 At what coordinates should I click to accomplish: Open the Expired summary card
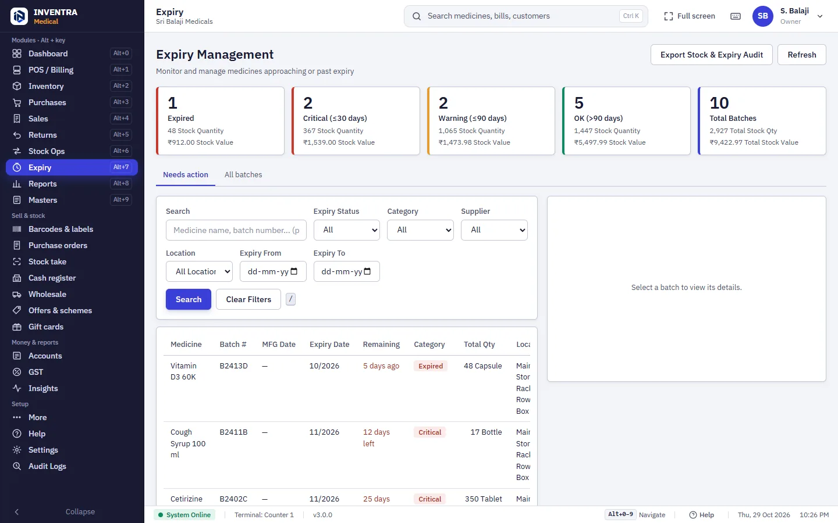click(220, 121)
